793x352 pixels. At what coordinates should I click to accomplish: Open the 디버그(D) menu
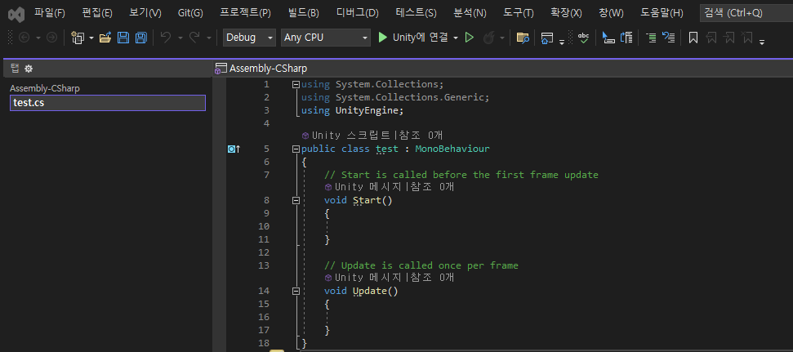tap(358, 13)
